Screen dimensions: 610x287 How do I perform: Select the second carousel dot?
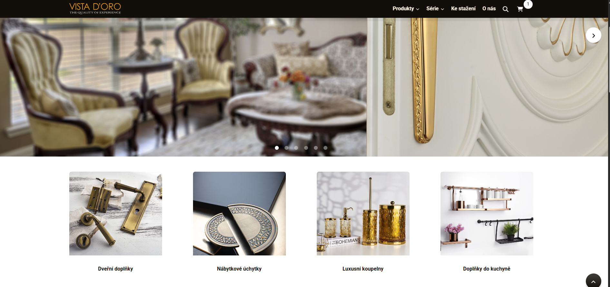tap(286, 148)
